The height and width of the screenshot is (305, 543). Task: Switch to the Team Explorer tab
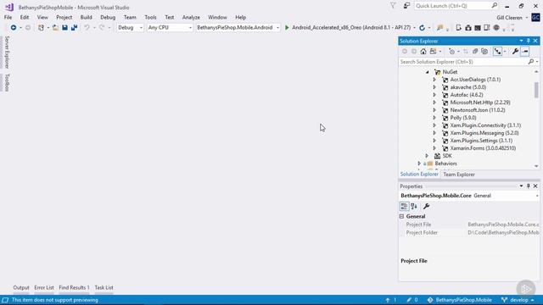[459, 175]
